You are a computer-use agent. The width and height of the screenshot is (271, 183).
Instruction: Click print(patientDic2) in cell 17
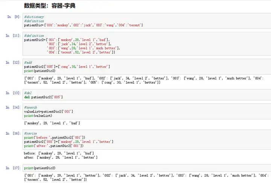[x=40, y=168]
